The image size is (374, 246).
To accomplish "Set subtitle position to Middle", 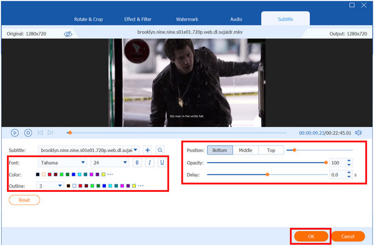I will (246, 150).
